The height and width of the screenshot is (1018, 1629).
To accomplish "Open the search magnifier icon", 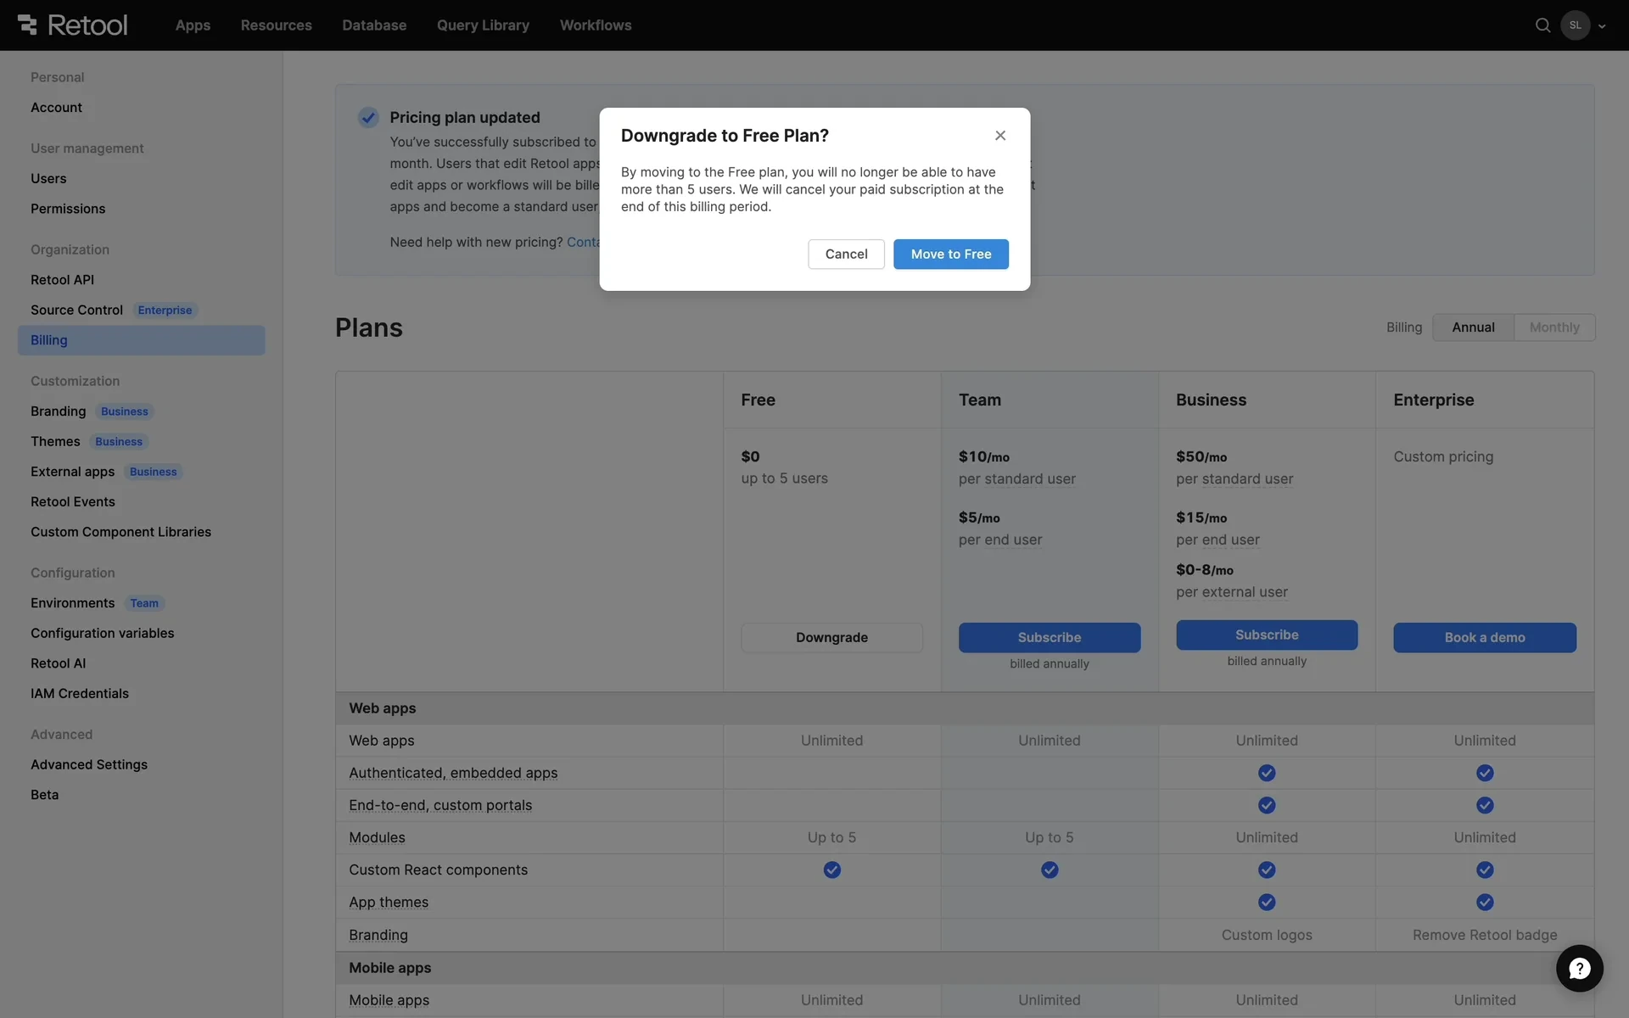I will (x=1542, y=25).
